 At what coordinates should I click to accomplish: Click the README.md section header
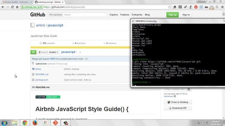[43, 87]
